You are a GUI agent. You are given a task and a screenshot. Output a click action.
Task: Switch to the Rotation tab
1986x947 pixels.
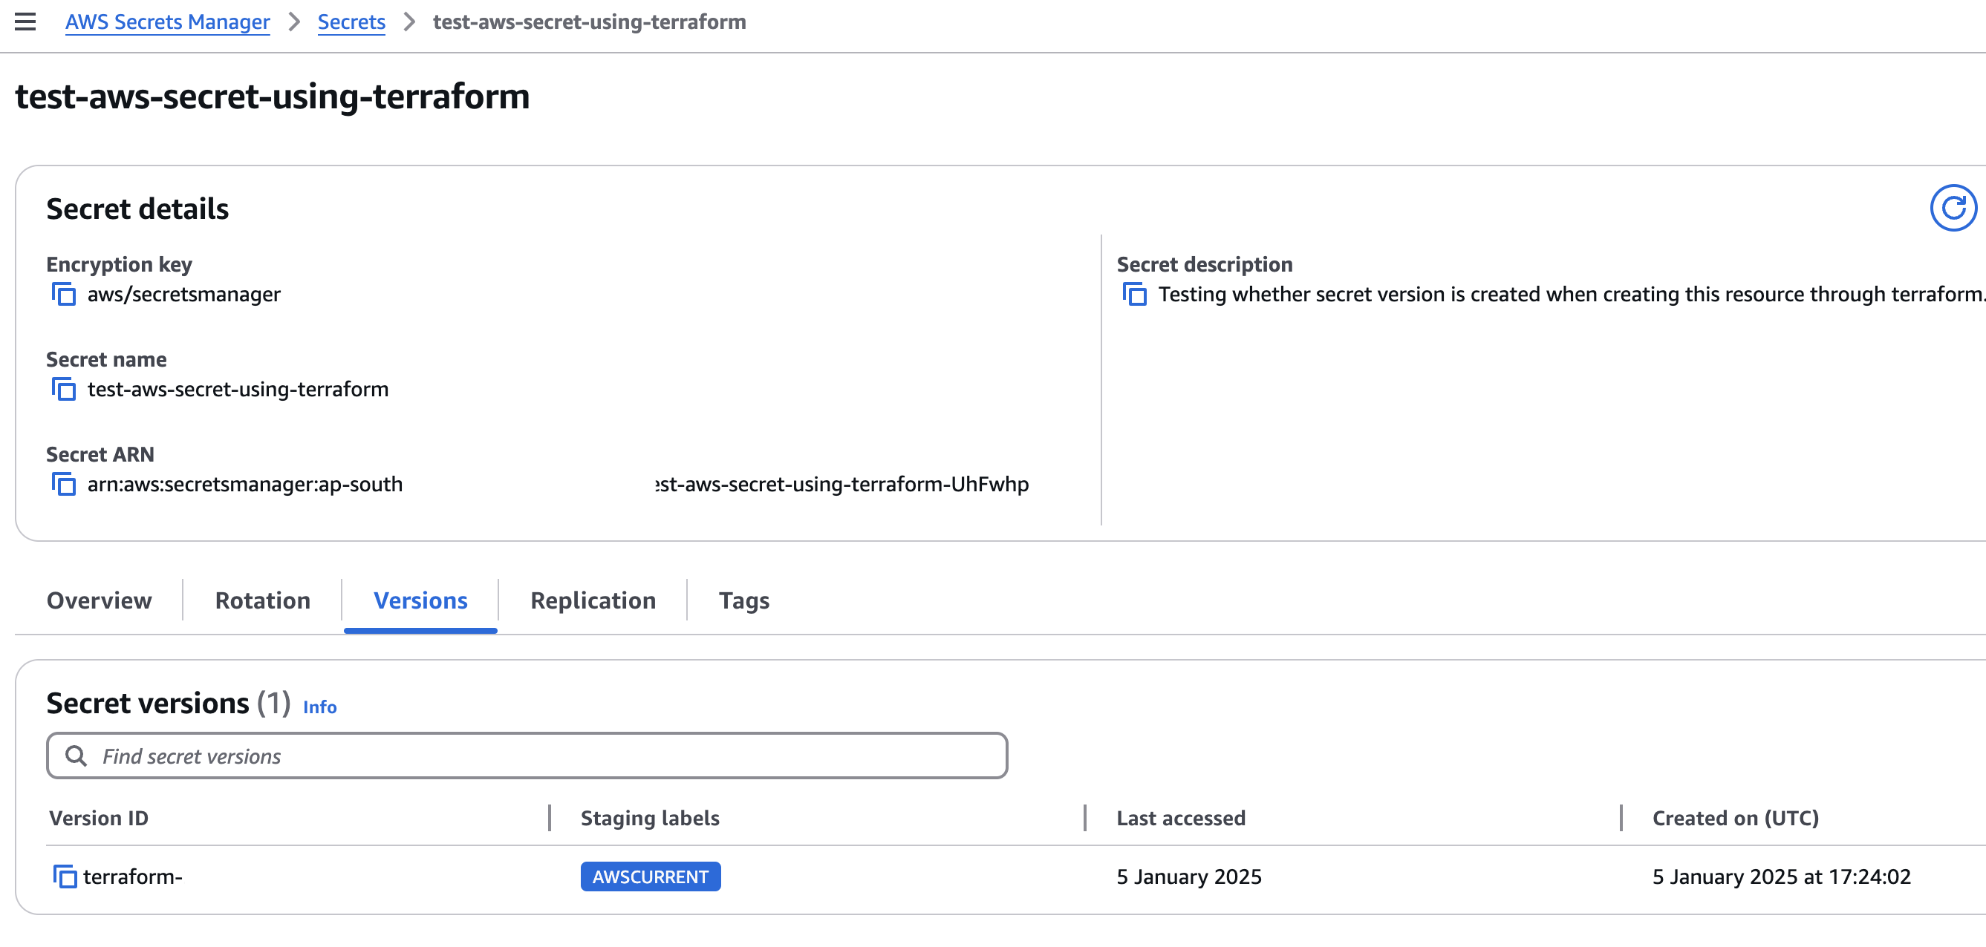[262, 600]
